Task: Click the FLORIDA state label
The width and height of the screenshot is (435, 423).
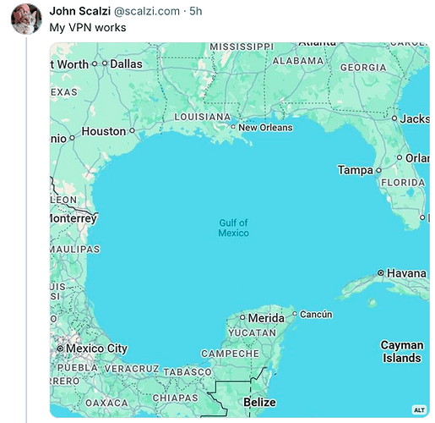Action: pyautogui.click(x=403, y=183)
